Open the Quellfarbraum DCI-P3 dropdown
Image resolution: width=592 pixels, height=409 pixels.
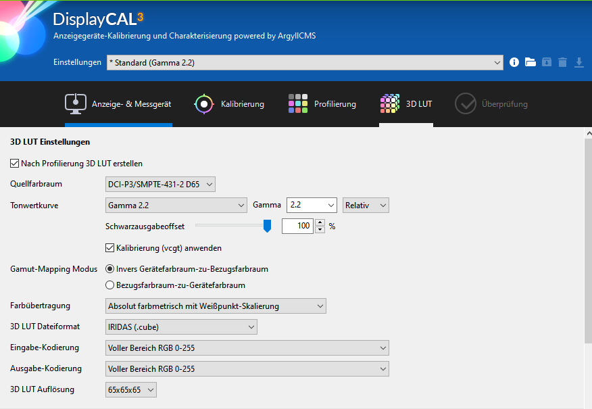(160, 185)
